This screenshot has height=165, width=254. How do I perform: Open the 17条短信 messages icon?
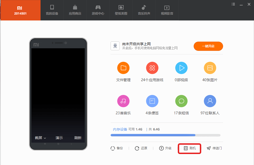[181, 101]
